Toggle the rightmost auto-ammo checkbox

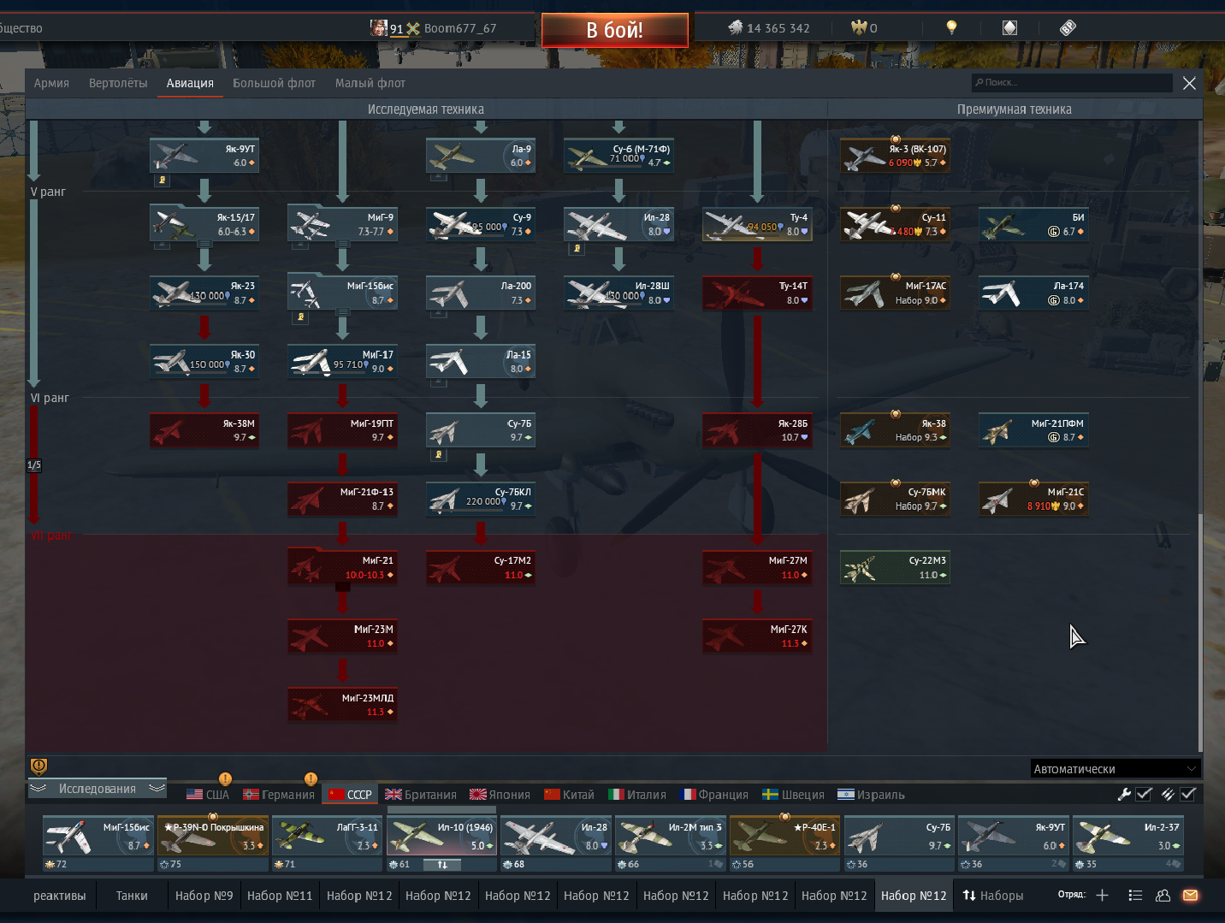coord(1188,795)
